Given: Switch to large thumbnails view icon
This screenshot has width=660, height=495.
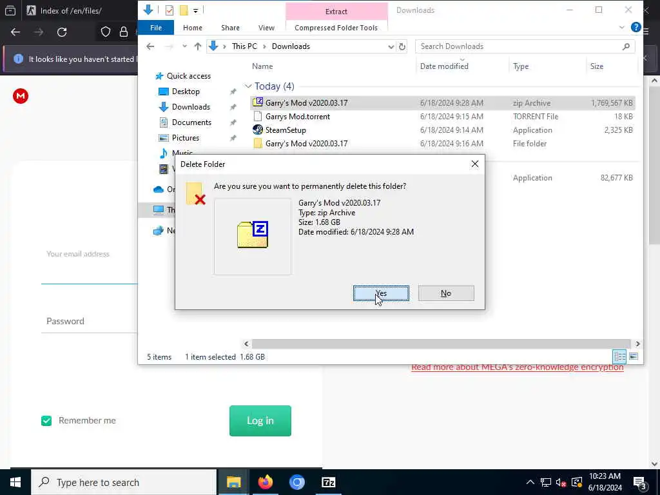Looking at the screenshot, I should pos(634,357).
